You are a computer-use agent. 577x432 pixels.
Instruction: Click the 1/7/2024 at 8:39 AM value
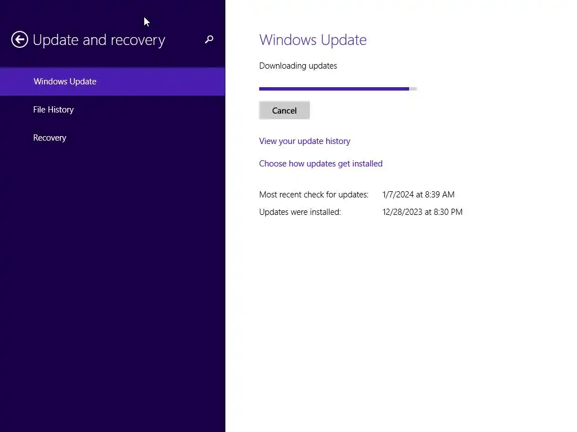pyautogui.click(x=419, y=195)
